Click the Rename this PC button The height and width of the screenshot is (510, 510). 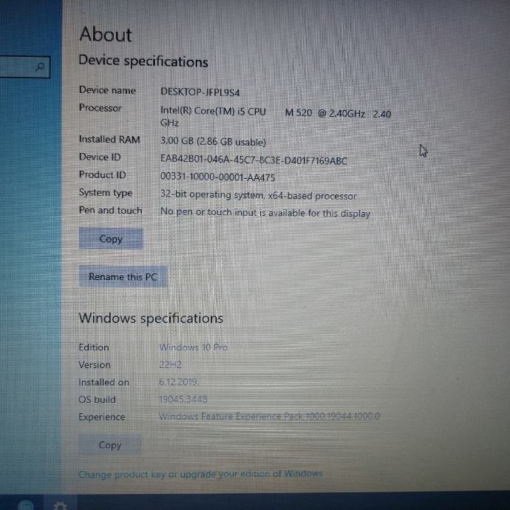pos(123,276)
